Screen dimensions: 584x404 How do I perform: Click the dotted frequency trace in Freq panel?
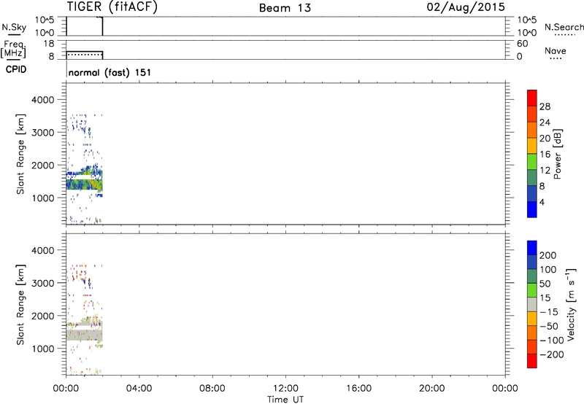(84, 55)
